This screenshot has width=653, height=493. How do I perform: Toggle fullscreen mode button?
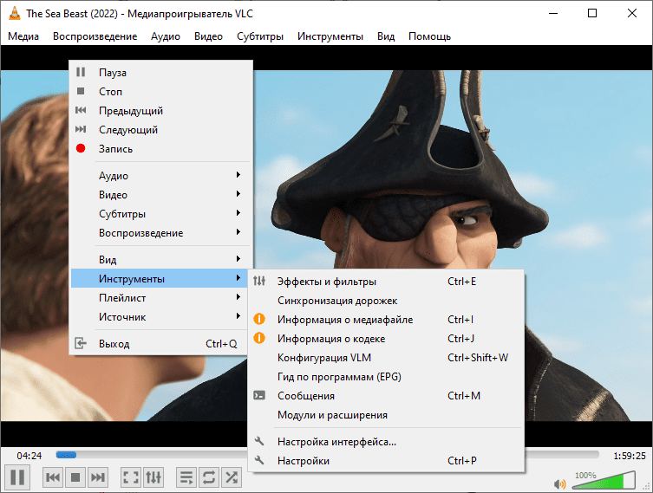coord(131,477)
